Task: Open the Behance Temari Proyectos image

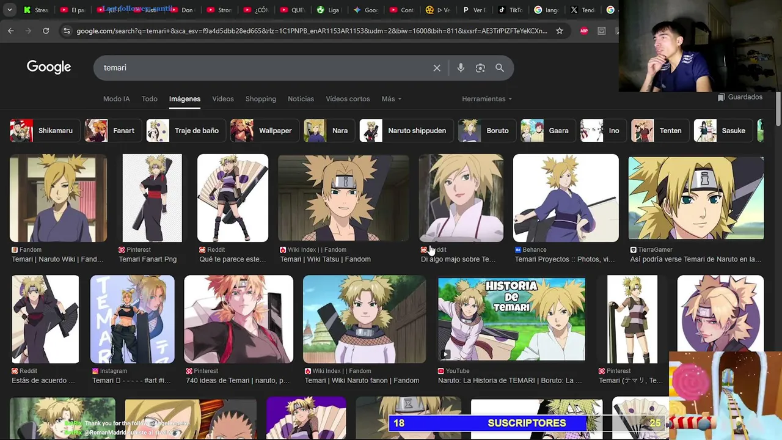Action: [x=566, y=198]
